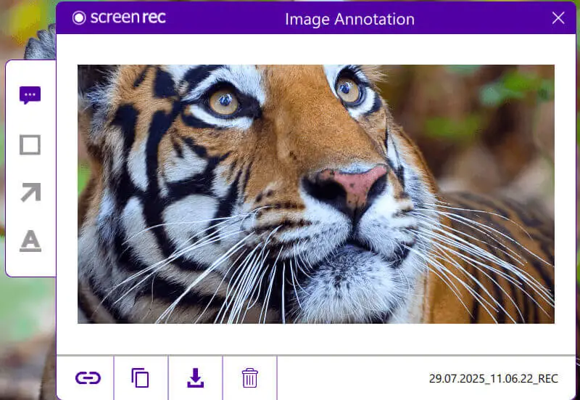Viewport: 580px width, 400px height.
Task: Copy image to clipboard using copy icon
Action: click(x=141, y=377)
